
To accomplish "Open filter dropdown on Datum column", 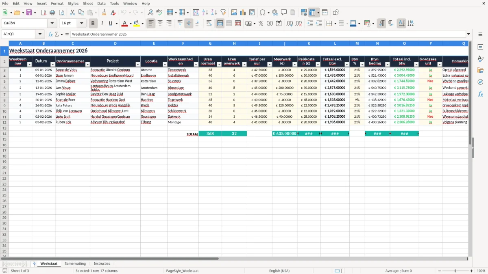I will coord(52,64).
